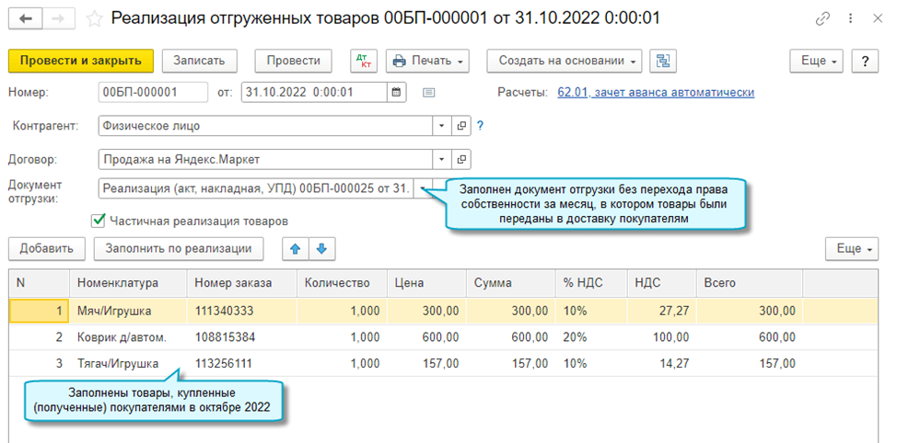Open document structure icon next to Создать на основании
The height and width of the screenshot is (443, 897).
[x=663, y=61]
